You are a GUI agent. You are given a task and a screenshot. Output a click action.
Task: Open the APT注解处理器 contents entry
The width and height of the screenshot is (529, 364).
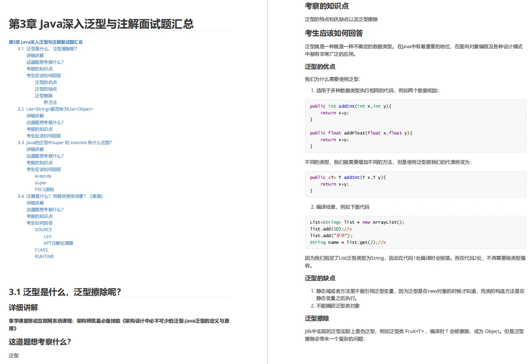[58, 243]
